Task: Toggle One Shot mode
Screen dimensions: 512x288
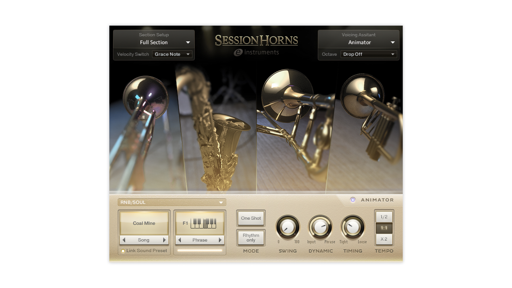Action: [x=251, y=218]
